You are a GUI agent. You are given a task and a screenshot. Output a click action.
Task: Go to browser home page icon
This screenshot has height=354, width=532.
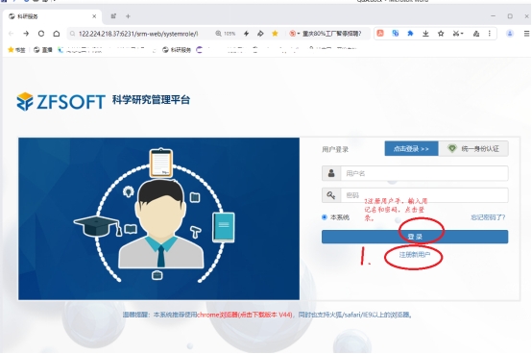click(x=57, y=34)
